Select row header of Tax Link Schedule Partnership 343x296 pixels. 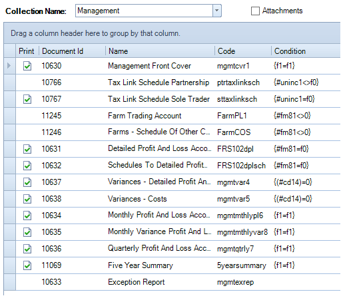coord(9,82)
